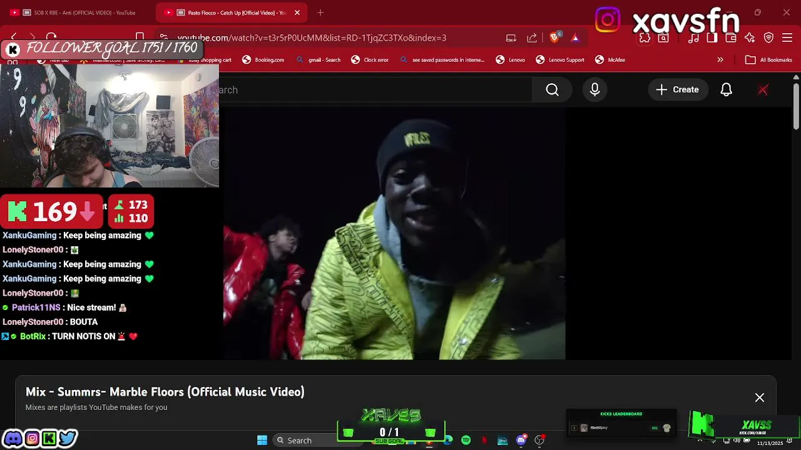This screenshot has height=450, width=801.
Task: Click the site settings icon beside URL
Action: [x=163, y=38]
